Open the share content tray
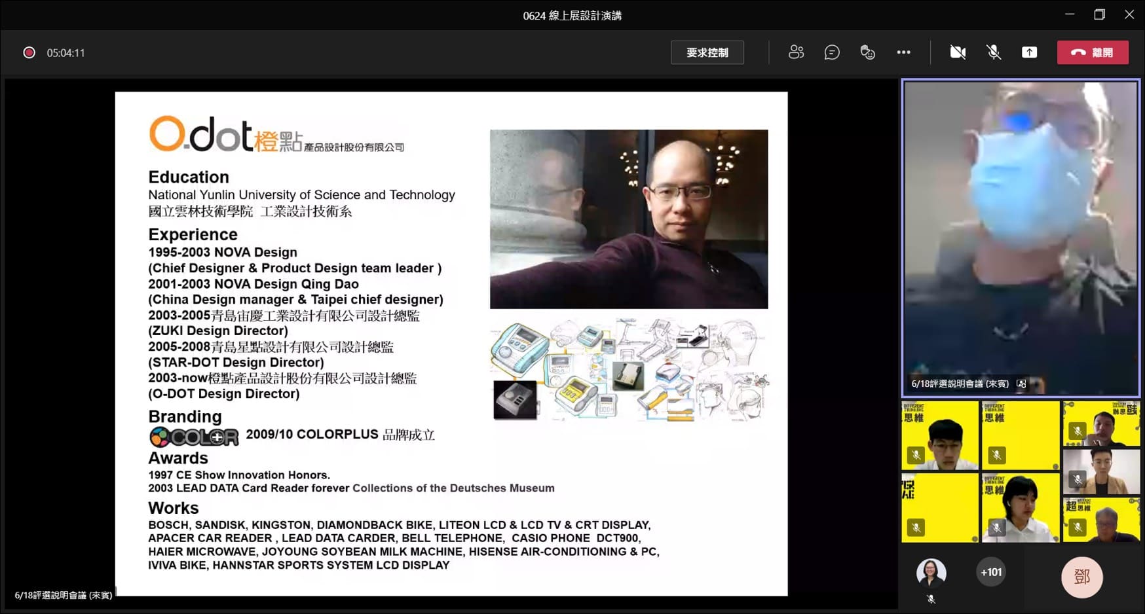The height and width of the screenshot is (614, 1145). 1029,52
